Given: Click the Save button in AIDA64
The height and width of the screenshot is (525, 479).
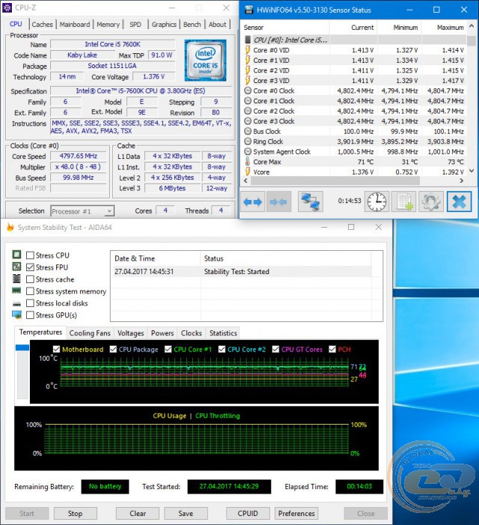Looking at the screenshot, I should point(186,513).
